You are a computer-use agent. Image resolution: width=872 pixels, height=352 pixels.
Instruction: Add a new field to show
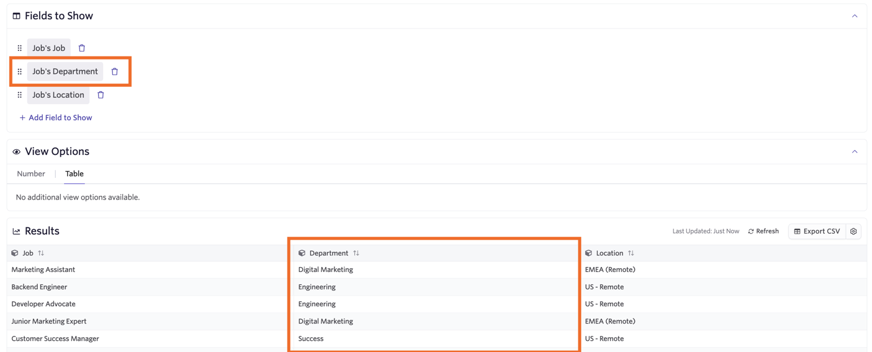(x=56, y=118)
